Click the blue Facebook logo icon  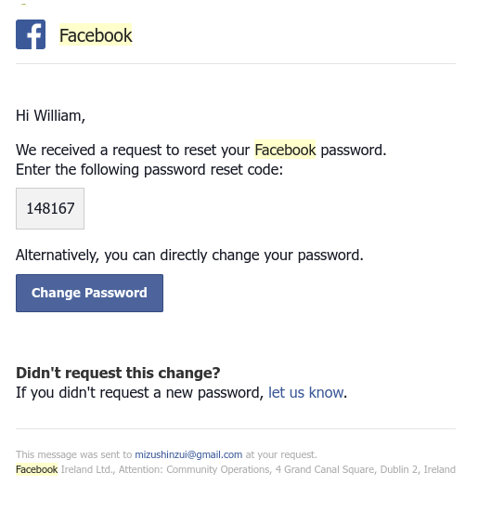click(31, 34)
